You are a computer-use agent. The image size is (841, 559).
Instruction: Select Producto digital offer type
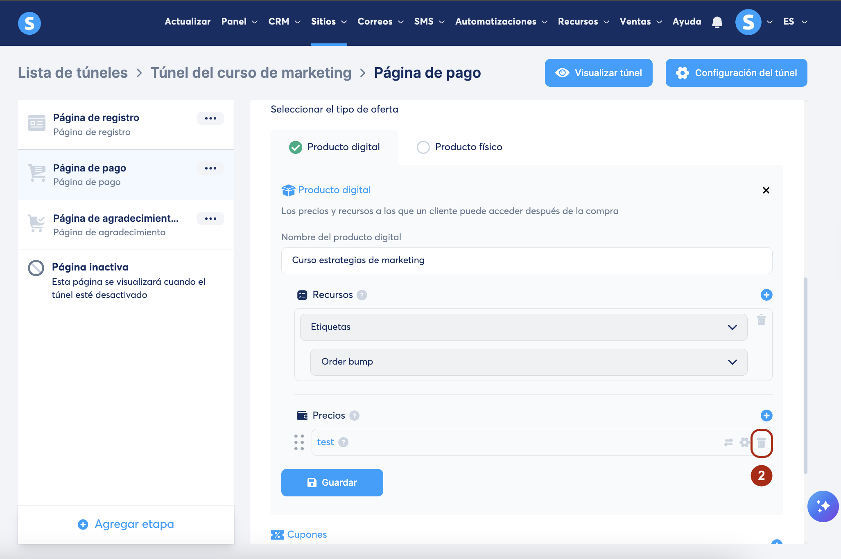[x=335, y=147]
